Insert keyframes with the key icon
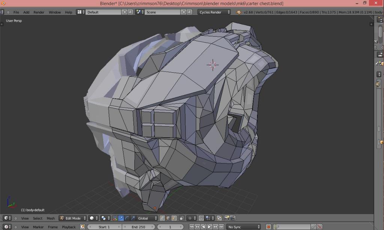Screen dimensions: 384x230 tap(313, 227)
